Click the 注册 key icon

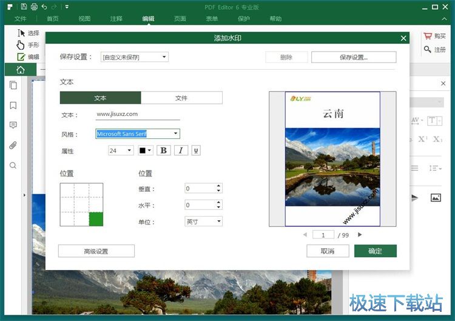[428, 49]
